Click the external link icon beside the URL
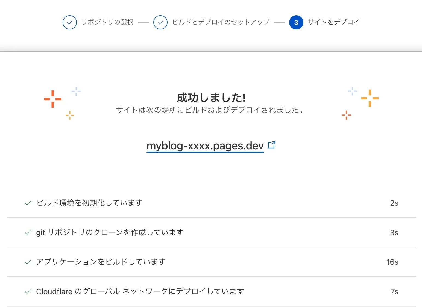Screen dimensions: 422x307 click(x=272, y=145)
